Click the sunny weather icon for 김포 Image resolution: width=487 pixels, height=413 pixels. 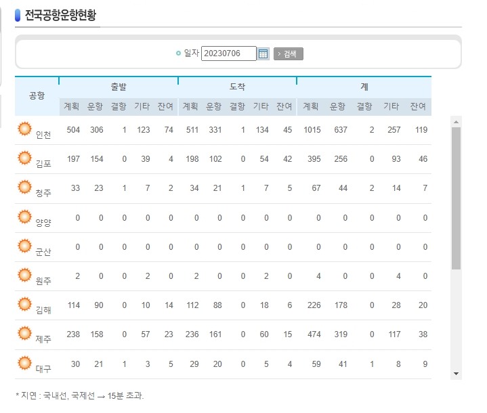[24, 158]
